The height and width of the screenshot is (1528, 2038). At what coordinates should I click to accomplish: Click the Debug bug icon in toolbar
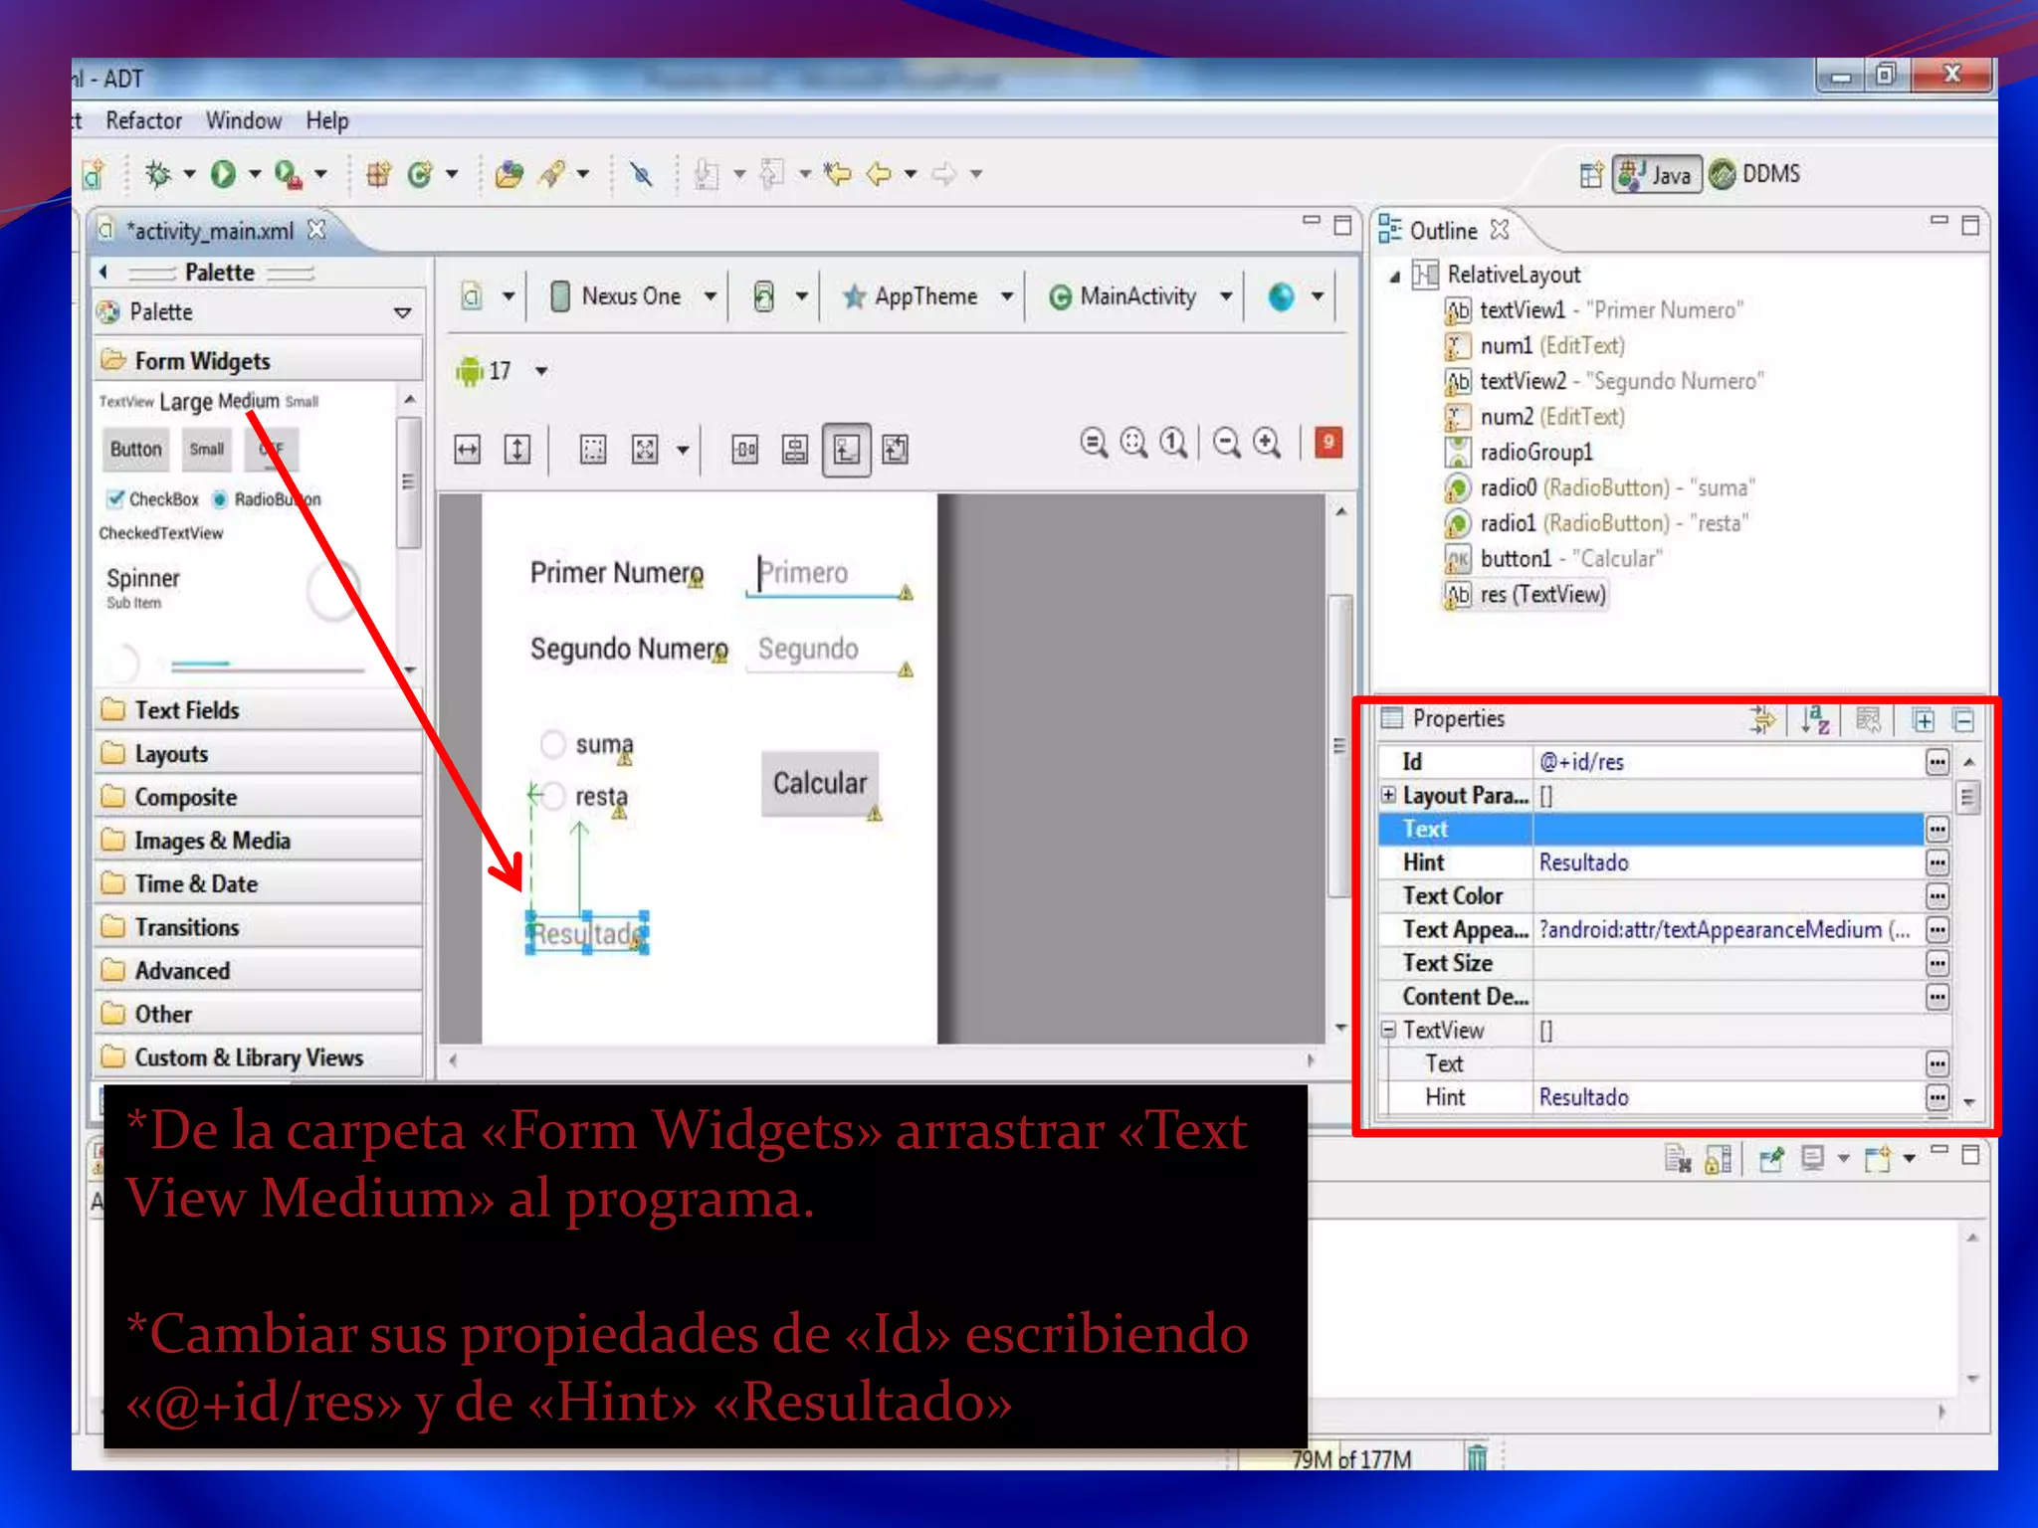[158, 174]
